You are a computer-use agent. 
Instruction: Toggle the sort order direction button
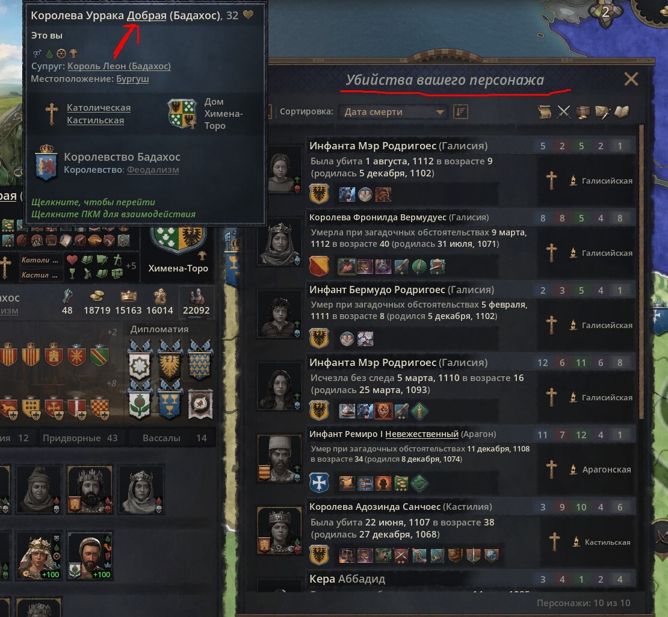click(460, 111)
